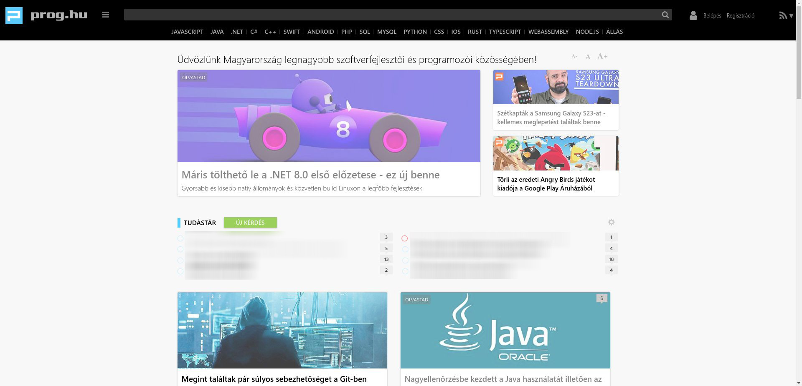Click the purple race car article image
The image size is (802, 386).
click(x=329, y=116)
